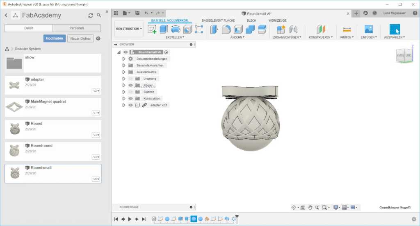Image resolution: width=420 pixels, height=226 pixels.
Task: Select the Revolve tool icon
Action: pyautogui.click(x=176, y=29)
